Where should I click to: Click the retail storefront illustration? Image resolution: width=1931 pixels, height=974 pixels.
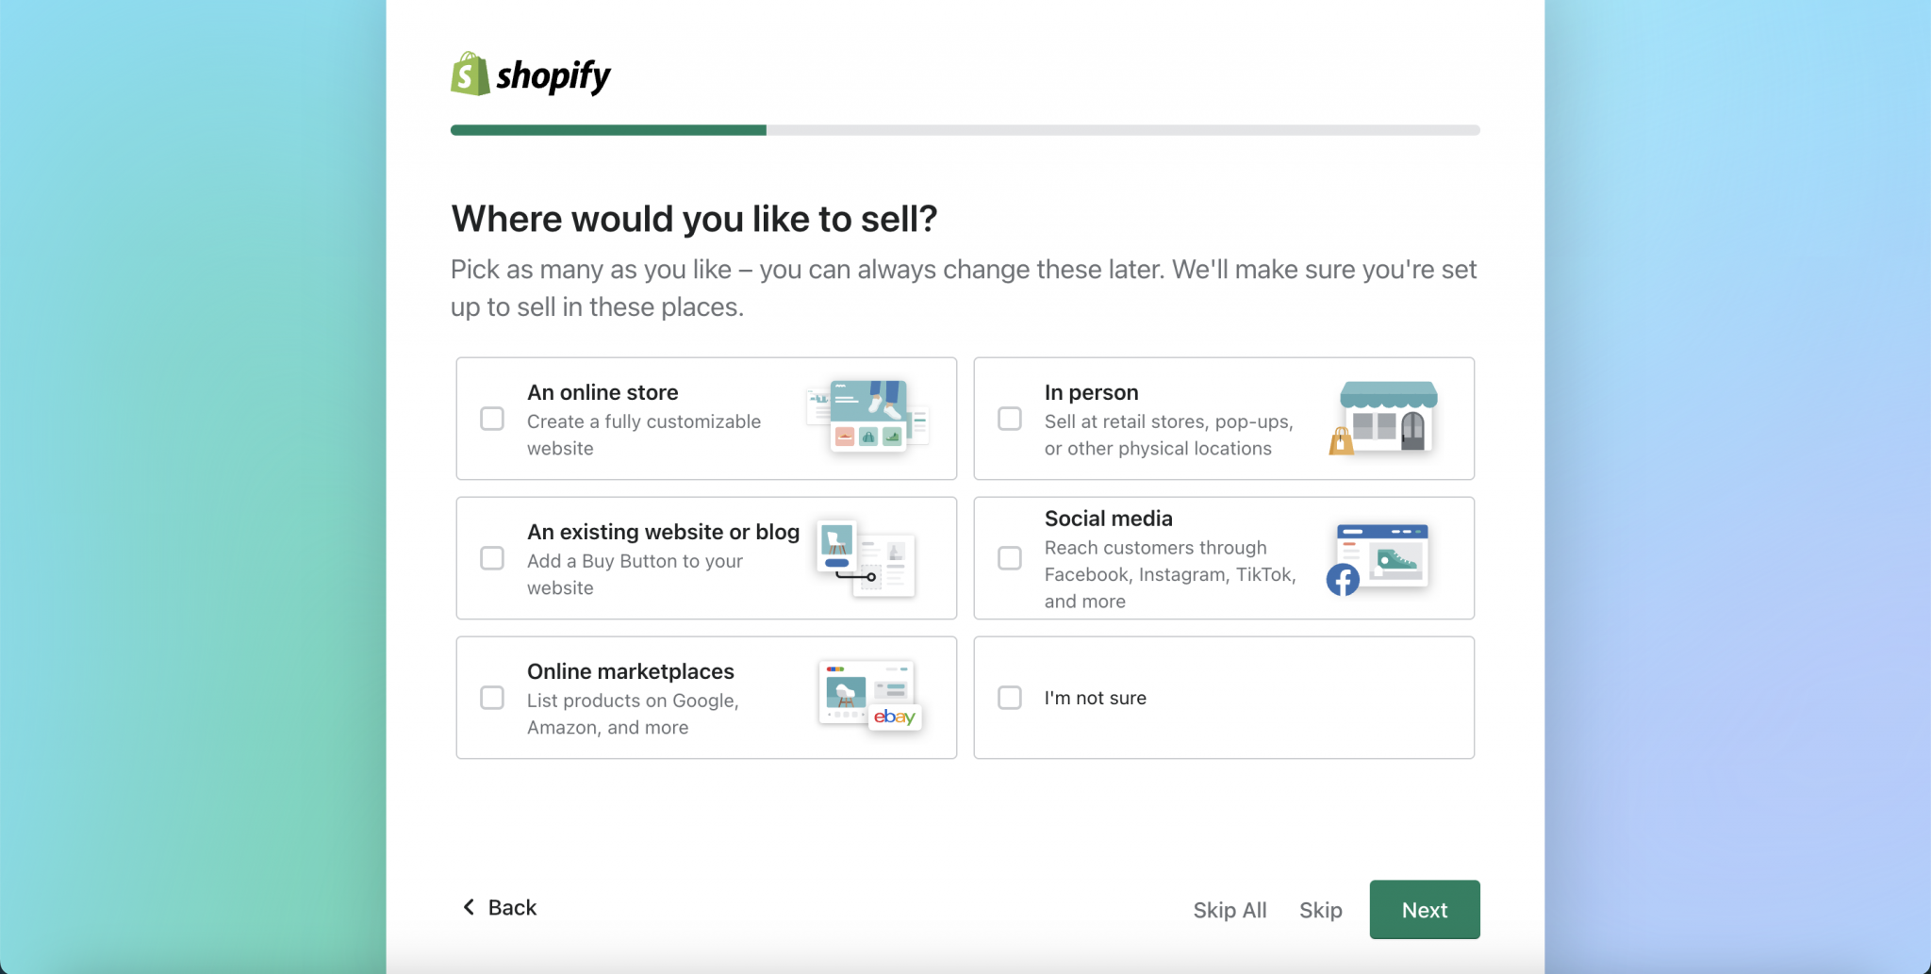[x=1385, y=418]
